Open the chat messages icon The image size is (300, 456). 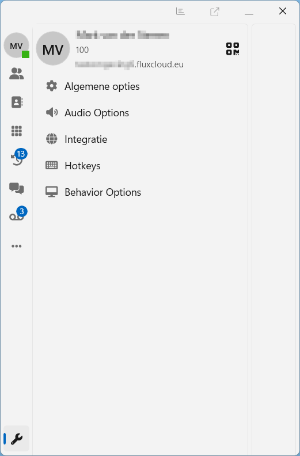(x=17, y=188)
